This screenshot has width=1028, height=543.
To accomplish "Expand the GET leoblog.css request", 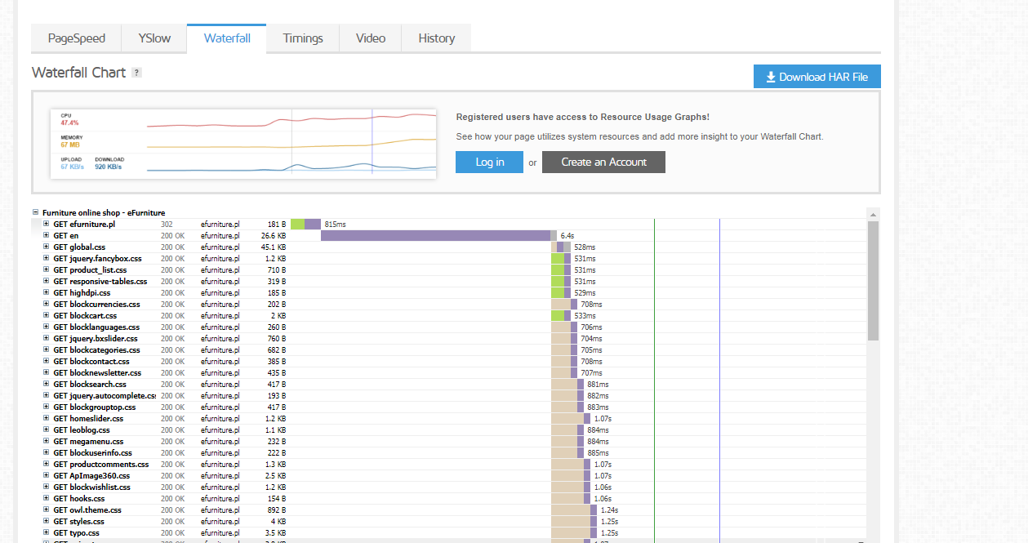I will coord(47,430).
